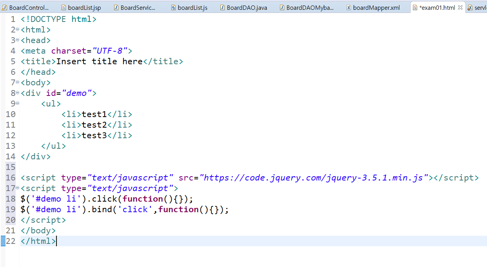The height and width of the screenshot is (267, 487).
Task: Fold the div id demo block
Action: 18,93
